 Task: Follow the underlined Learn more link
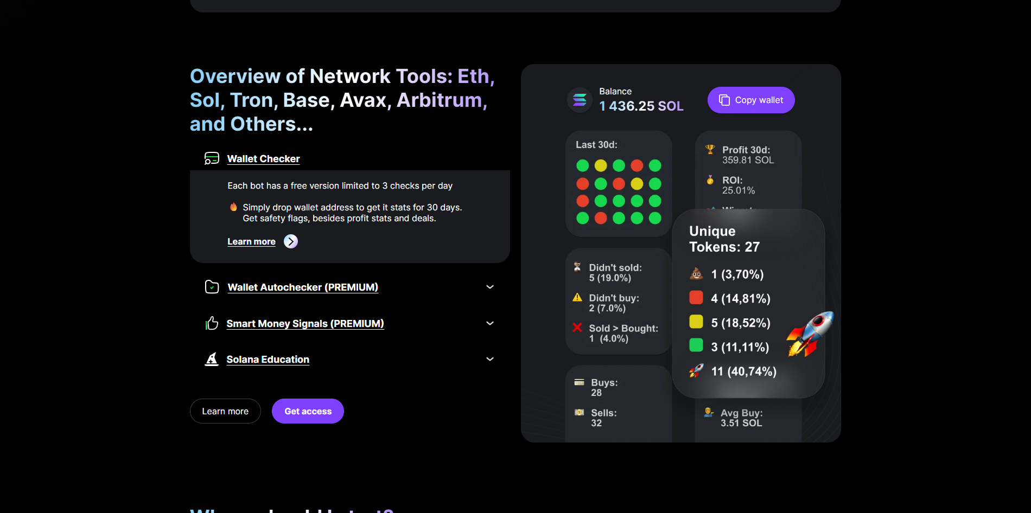tap(251, 242)
